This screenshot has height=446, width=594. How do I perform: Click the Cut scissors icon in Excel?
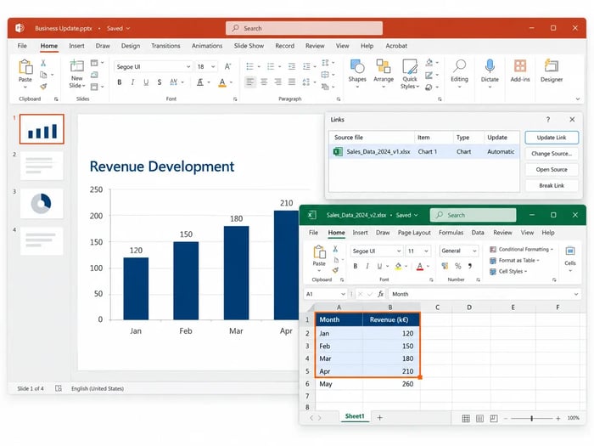(335, 249)
